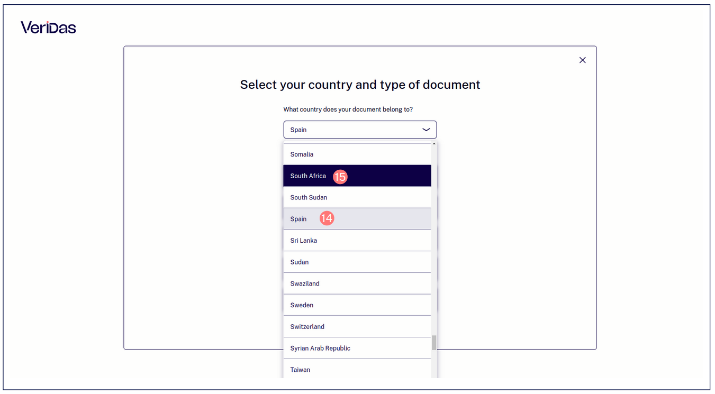Open the Spain country combo box
The width and height of the screenshot is (715, 394).
(360, 130)
